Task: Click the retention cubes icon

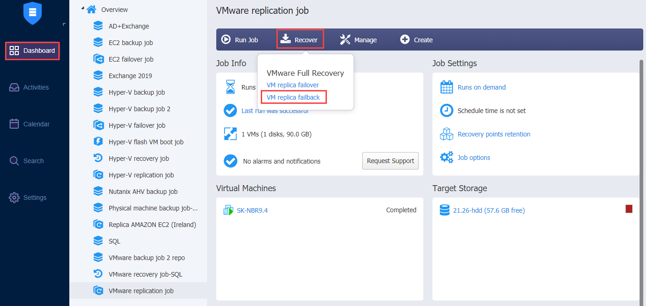Action: (447, 134)
